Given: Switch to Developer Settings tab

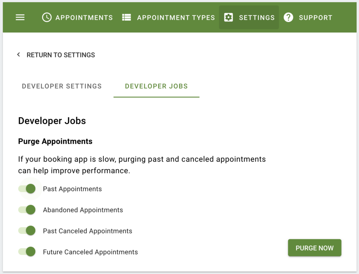Looking at the screenshot, I should click(62, 86).
